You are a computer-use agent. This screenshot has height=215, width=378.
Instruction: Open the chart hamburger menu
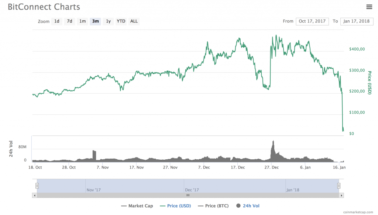(x=369, y=7)
